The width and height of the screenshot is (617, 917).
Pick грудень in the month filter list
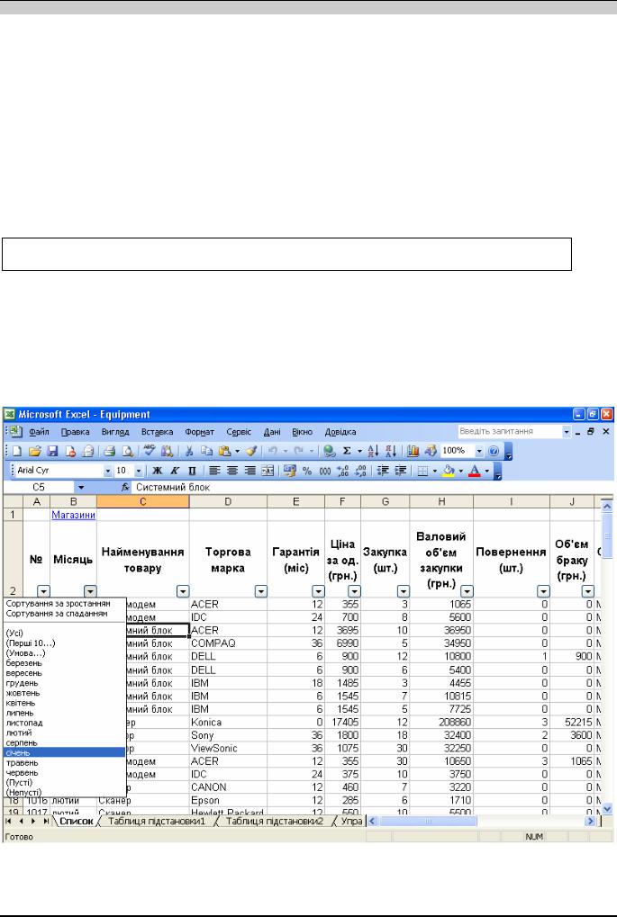point(64,683)
